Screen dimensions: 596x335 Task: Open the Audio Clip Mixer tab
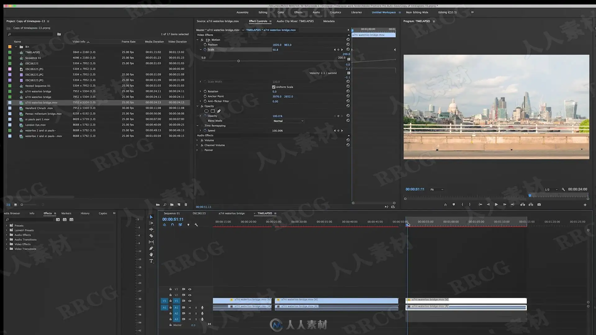pyautogui.click(x=295, y=21)
